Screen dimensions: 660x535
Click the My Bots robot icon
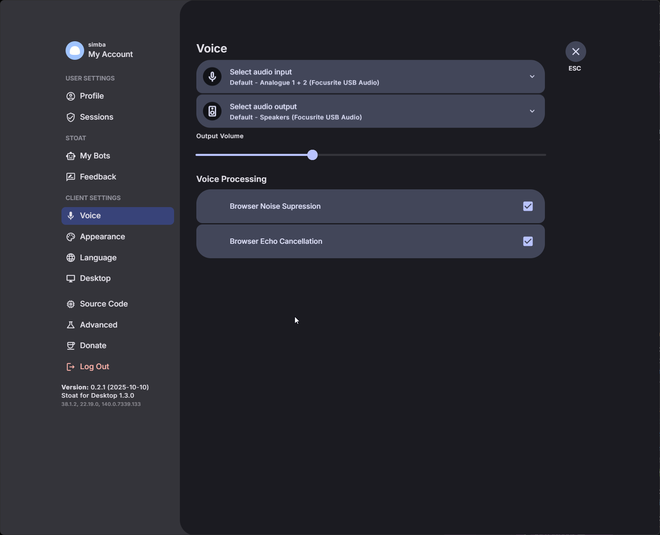point(71,156)
